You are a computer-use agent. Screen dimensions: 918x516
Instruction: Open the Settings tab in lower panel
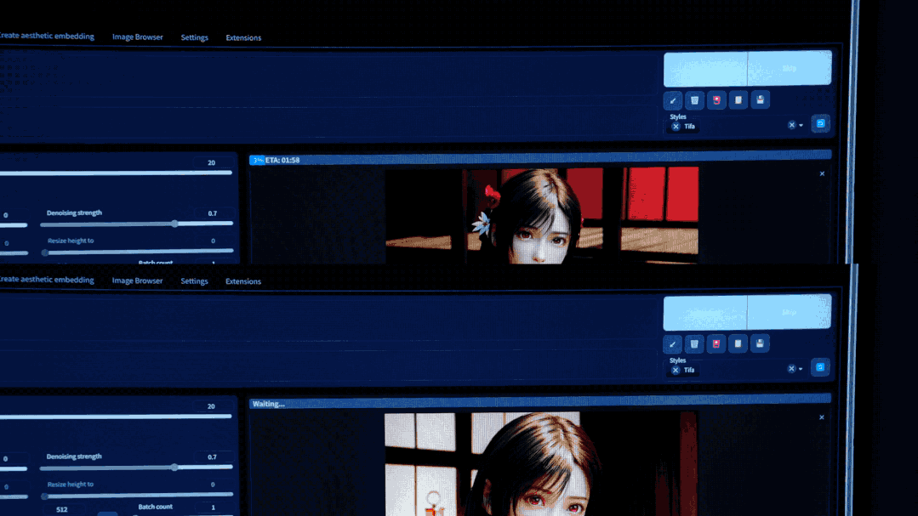[194, 281]
